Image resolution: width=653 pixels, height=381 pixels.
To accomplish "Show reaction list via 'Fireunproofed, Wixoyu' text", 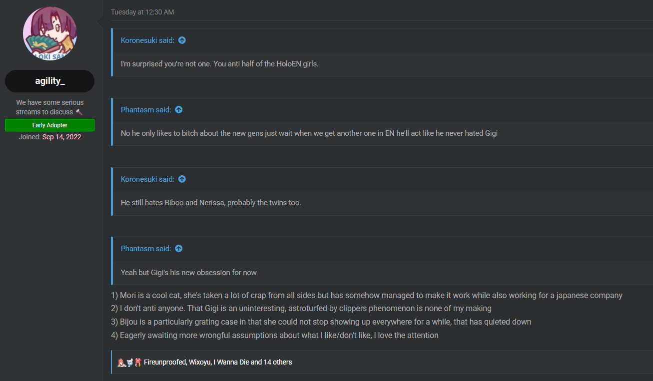I will click(218, 362).
